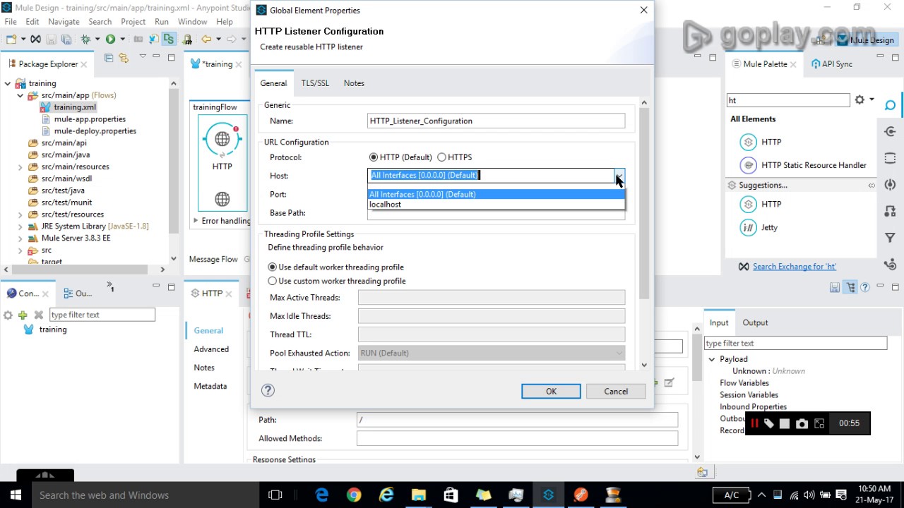Collapse all in Package Explorer
The width and height of the screenshot is (904, 508).
click(x=109, y=58)
